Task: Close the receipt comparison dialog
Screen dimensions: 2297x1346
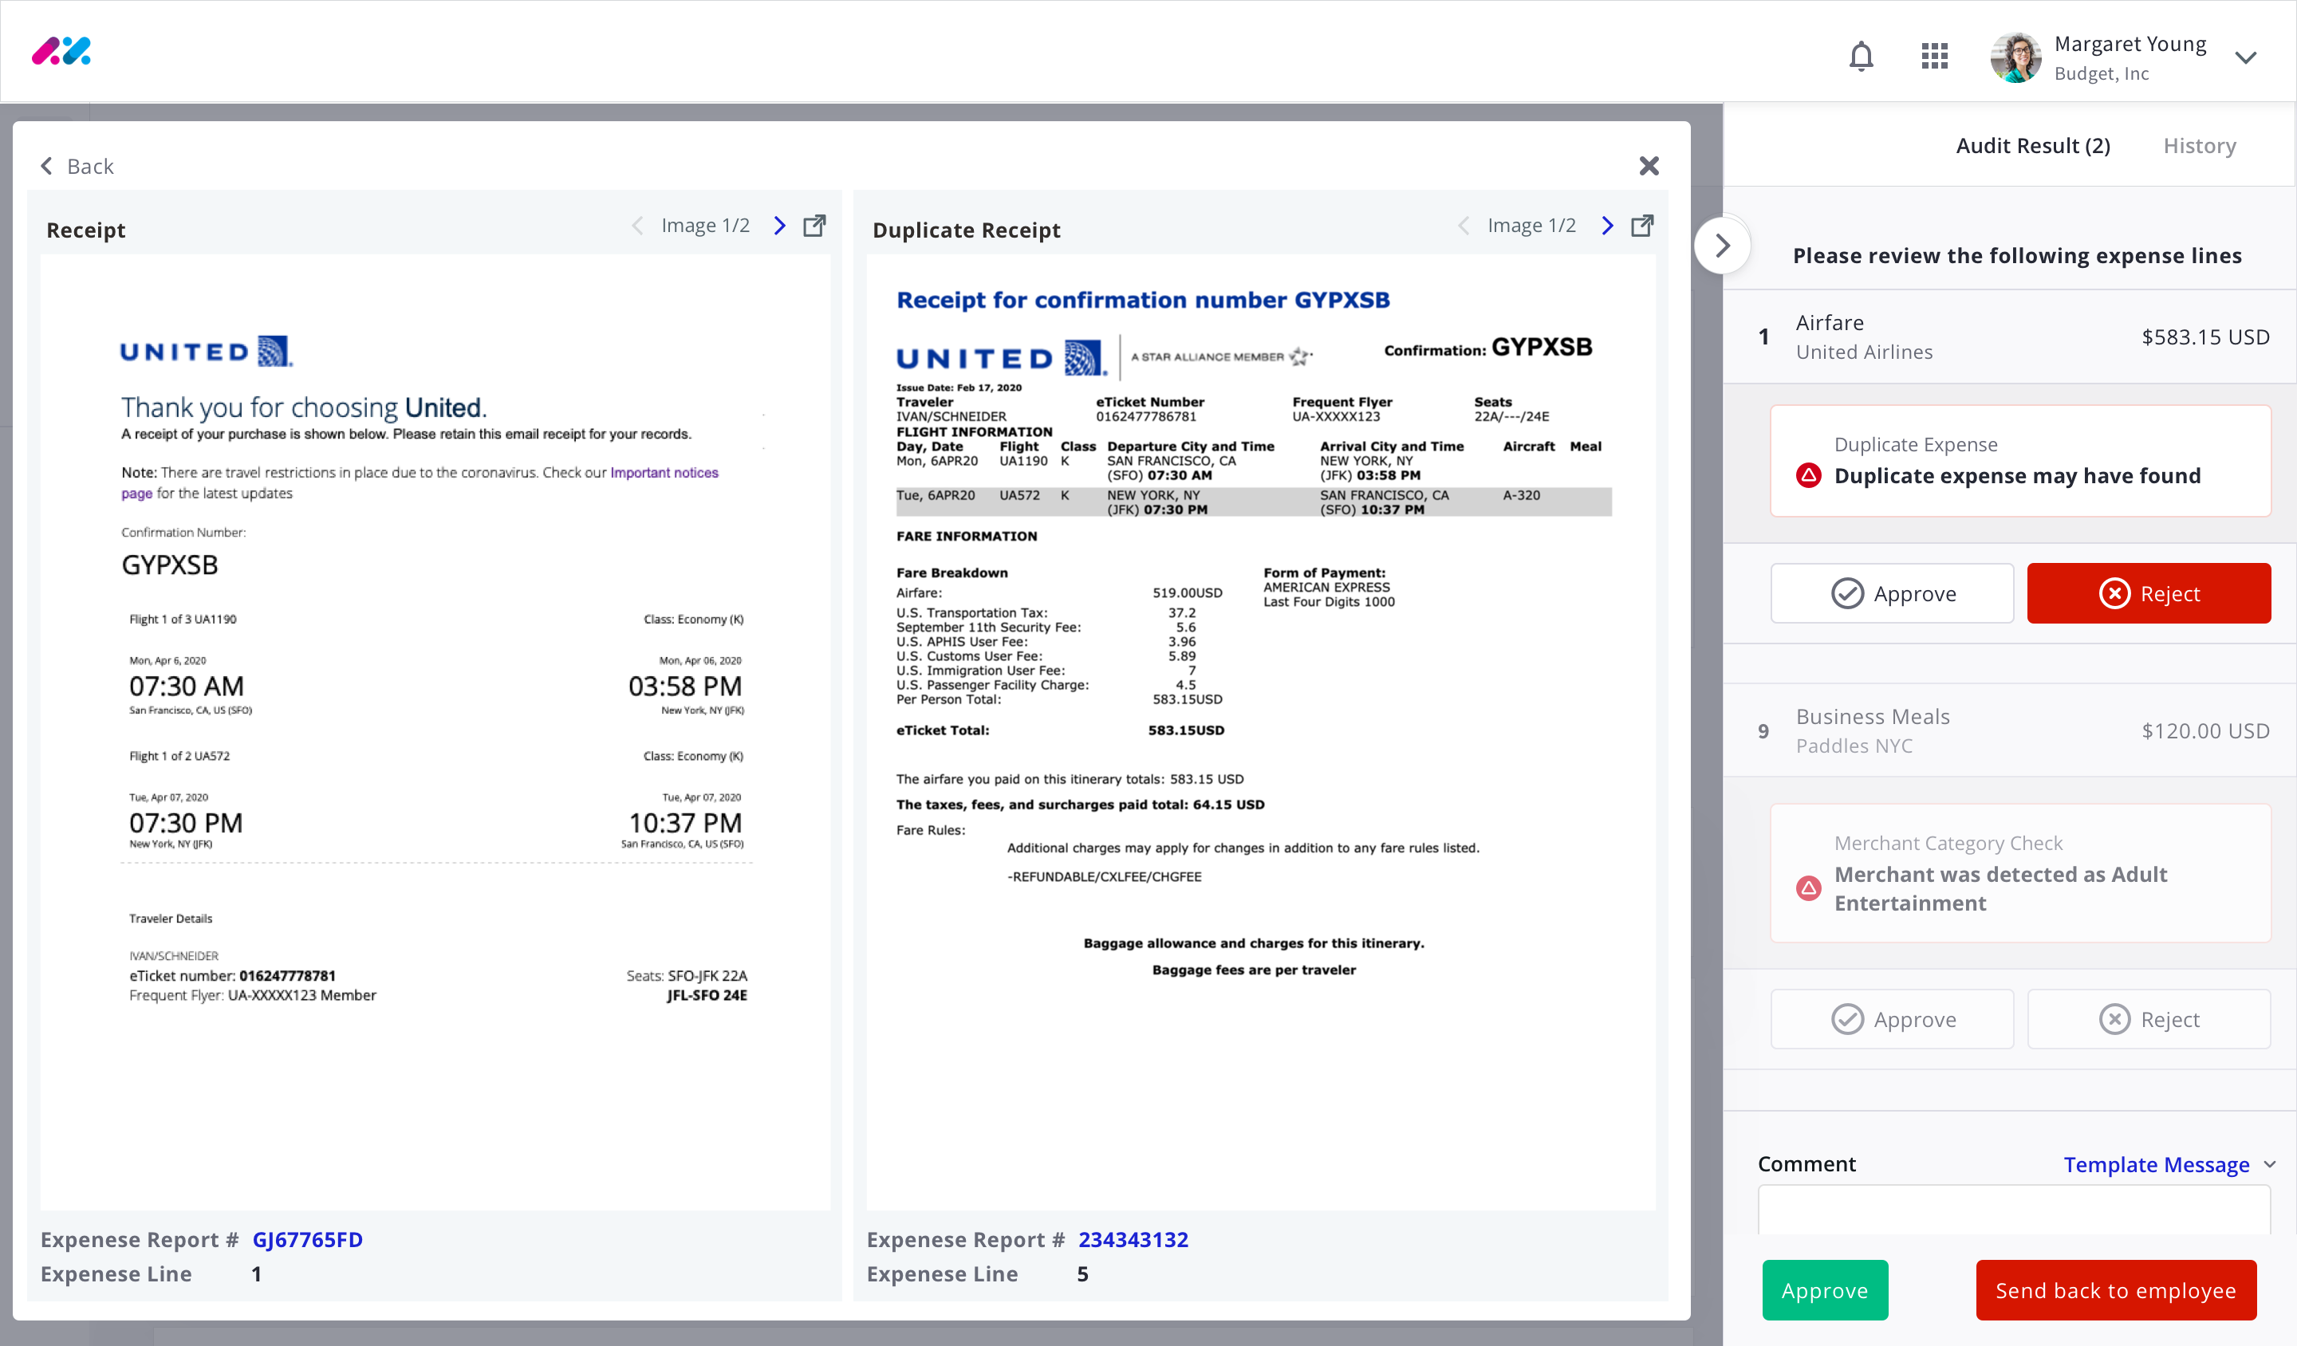Action: (1649, 166)
